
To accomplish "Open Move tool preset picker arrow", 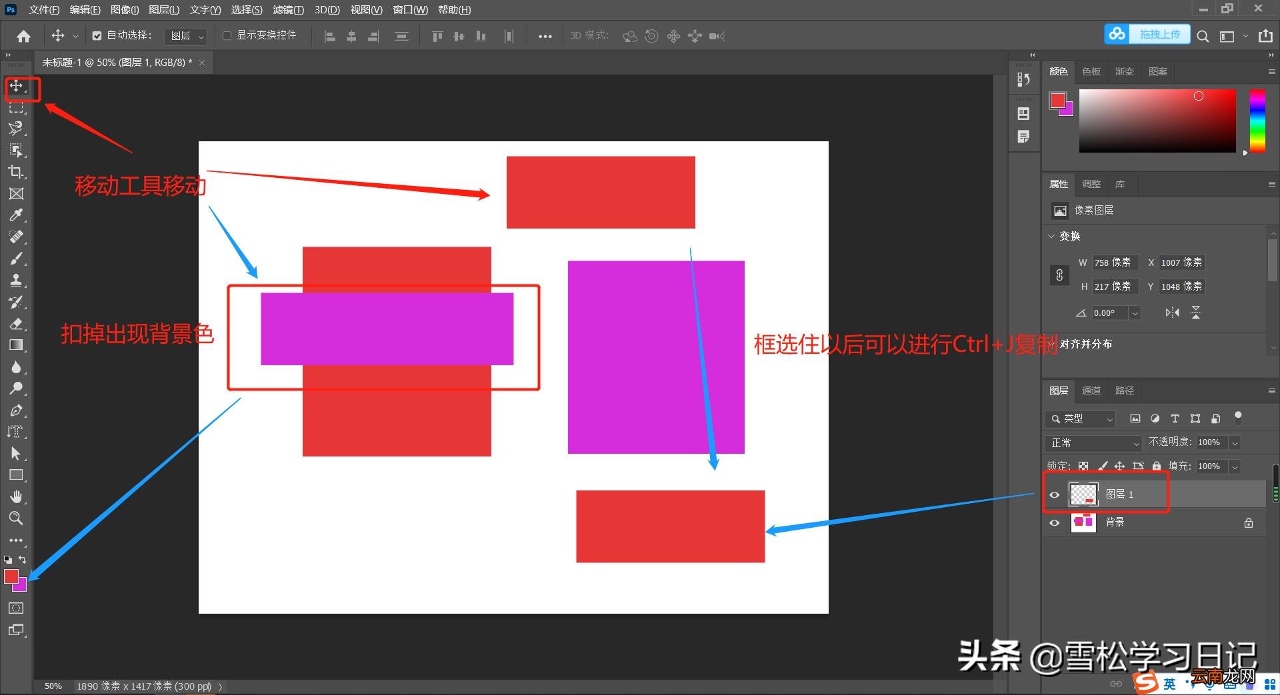I will (x=75, y=36).
